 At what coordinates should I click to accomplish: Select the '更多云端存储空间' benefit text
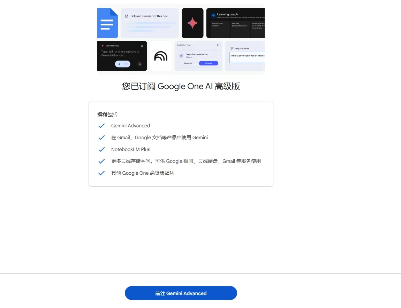pos(186,161)
